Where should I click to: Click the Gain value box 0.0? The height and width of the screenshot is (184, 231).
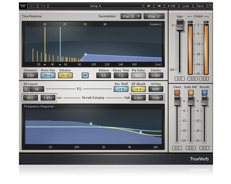tap(180, 79)
